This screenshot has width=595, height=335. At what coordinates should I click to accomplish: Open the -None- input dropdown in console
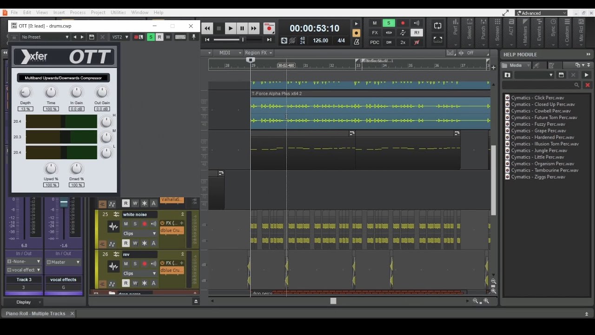[24, 261]
